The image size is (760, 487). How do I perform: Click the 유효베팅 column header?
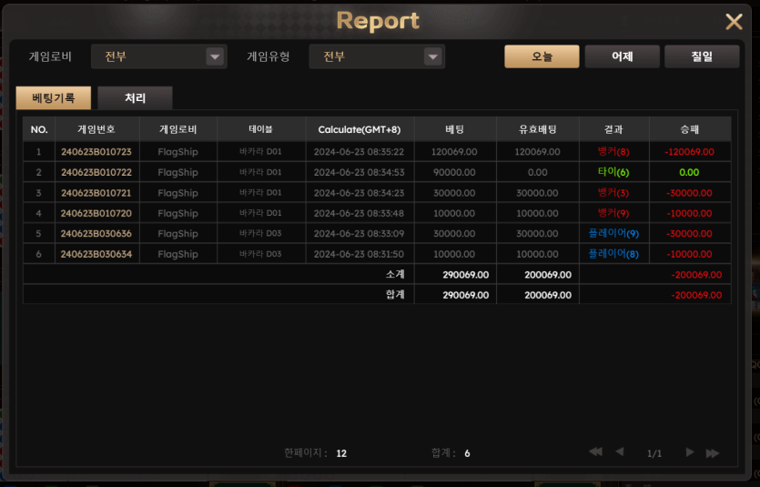pos(538,129)
